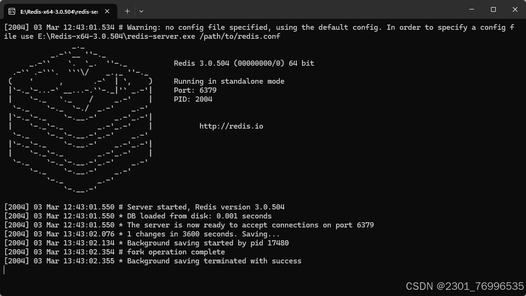Click the 'Redis 3.0.504 (00000000/0) 64 bit' line
Viewport: 526px width, 296px height.
244,63
